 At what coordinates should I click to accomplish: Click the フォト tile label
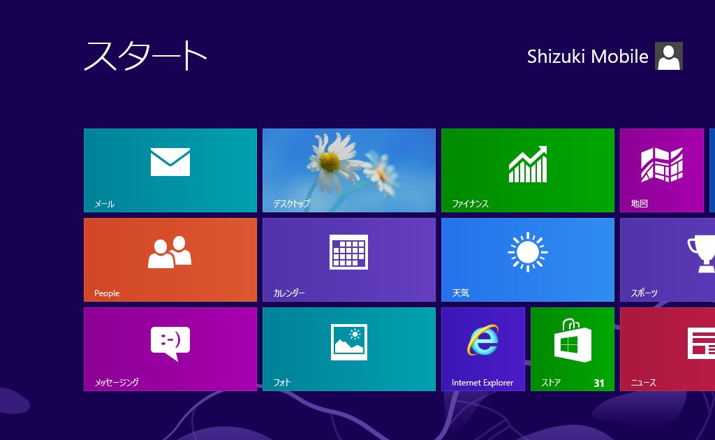[282, 382]
